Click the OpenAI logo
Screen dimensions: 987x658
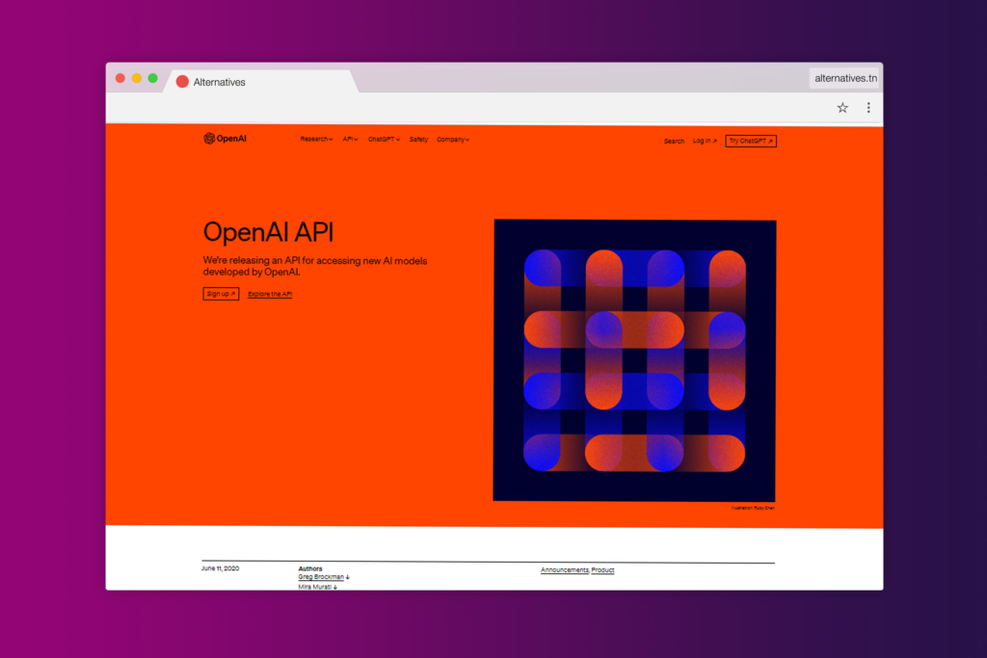tap(225, 139)
